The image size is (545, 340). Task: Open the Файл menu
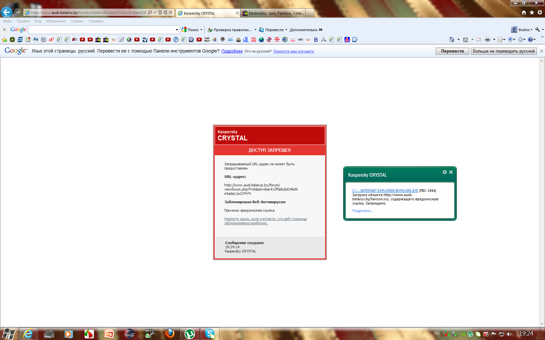coord(7,21)
